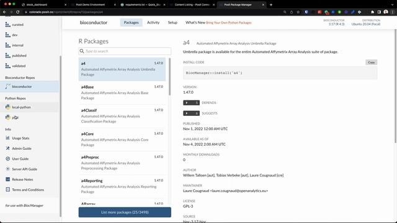Image resolution: width=397 pixels, height=223 pixels.
Task: Switch to the Activity tab
Action: pyautogui.click(x=153, y=22)
